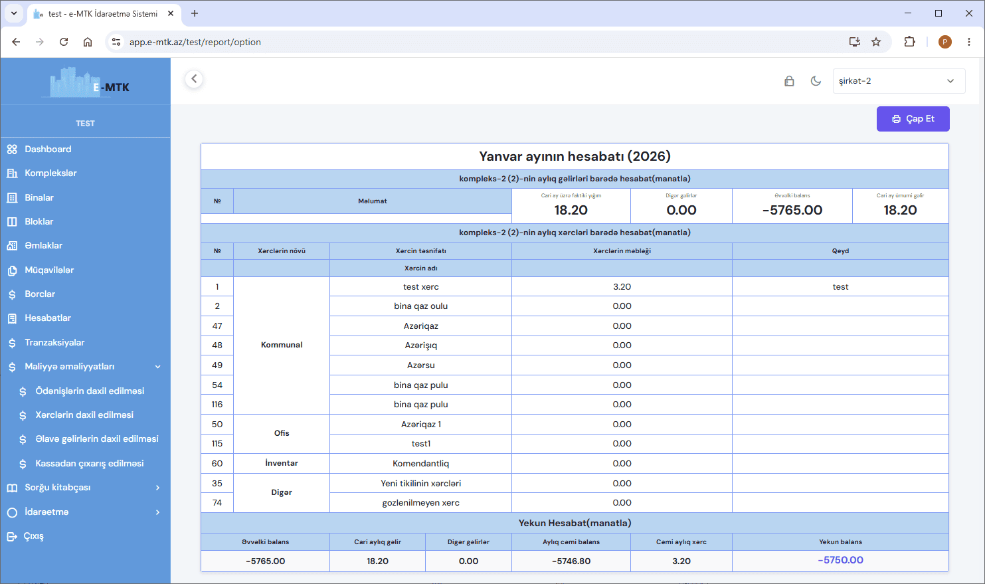
Task: Click the Çıxış logout icon
Action: point(12,536)
